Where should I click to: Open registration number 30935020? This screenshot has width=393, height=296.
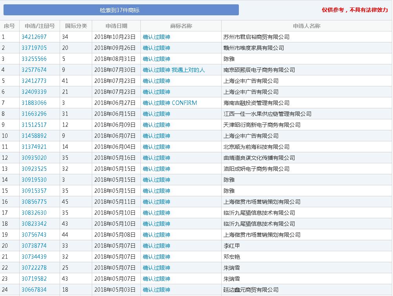coord(34,158)
